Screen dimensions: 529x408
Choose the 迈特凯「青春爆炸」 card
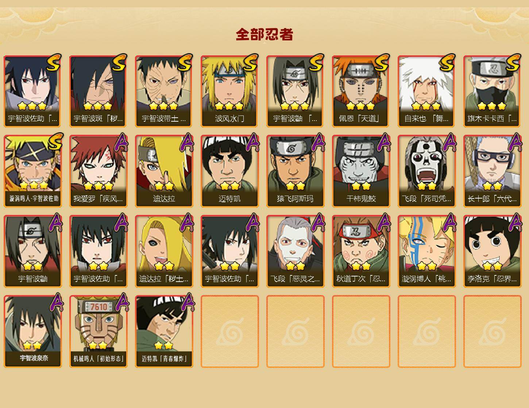tap(164, 331)
